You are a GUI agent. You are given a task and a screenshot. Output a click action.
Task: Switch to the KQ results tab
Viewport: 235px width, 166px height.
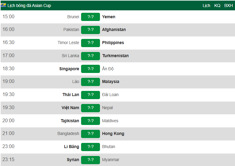[x=217, y=5]
